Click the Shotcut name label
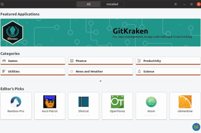Image resolution: width=201 pixels, height=133 pixels. 84,111
